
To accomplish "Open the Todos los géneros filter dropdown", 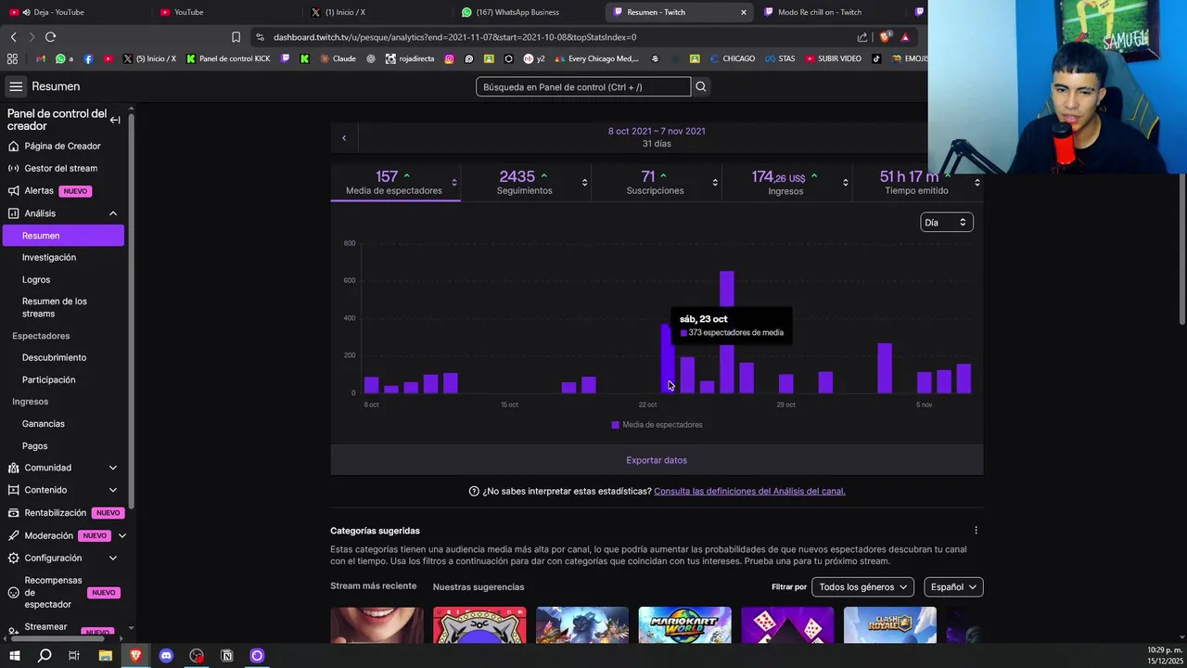I will tap(862, 586).
